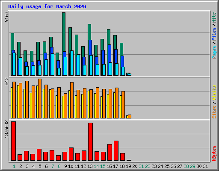Click the orange sites bar for day 5

click(40, 98)
